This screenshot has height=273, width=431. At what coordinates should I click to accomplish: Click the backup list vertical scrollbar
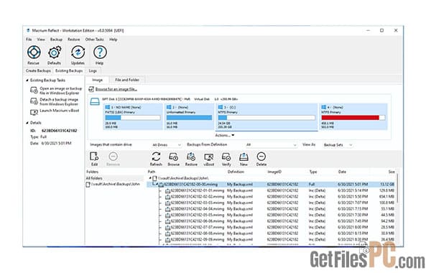(x=397, y=189)
